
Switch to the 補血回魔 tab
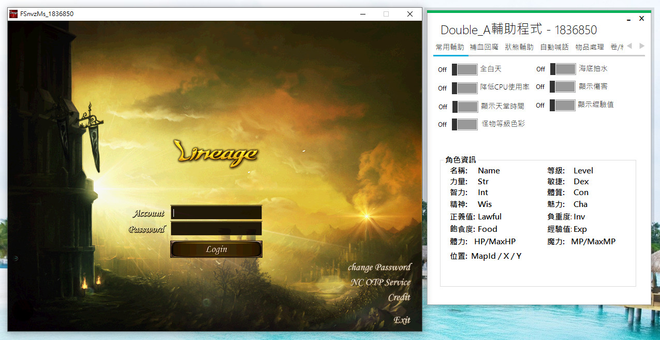484,47
